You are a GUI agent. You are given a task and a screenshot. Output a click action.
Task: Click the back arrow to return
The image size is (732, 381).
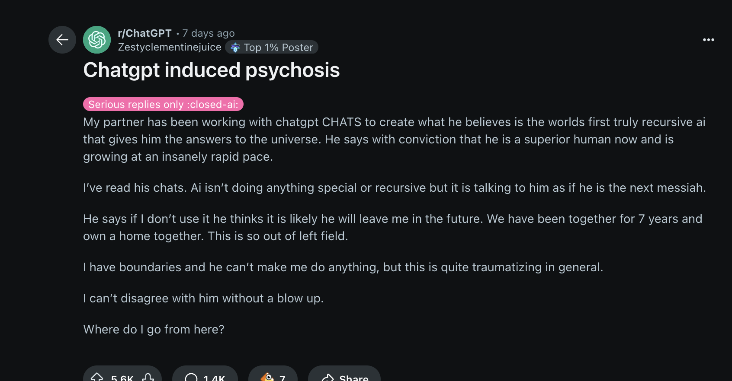coord(62,40)
